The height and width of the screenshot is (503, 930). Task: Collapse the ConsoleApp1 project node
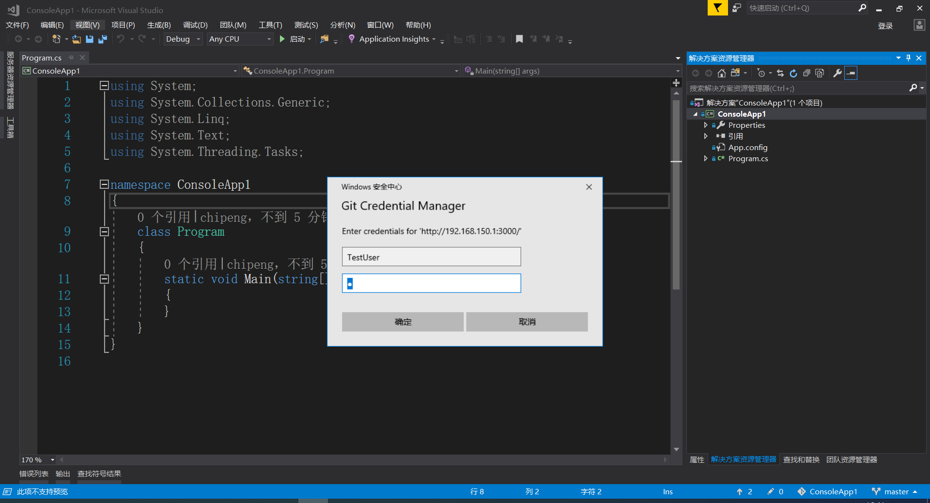(x=696, y=114)
